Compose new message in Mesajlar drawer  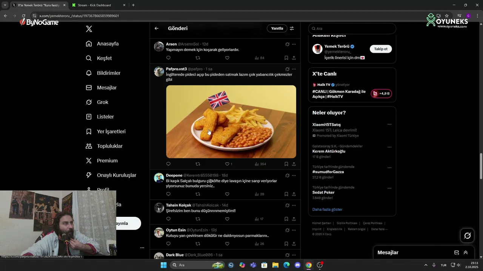457,253
